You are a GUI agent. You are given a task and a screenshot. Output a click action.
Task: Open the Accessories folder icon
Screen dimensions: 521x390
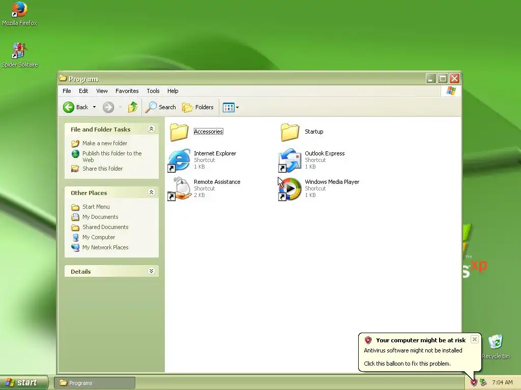[179, 132]
